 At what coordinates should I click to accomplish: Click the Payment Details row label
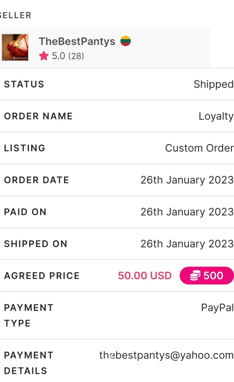point(29,363)
